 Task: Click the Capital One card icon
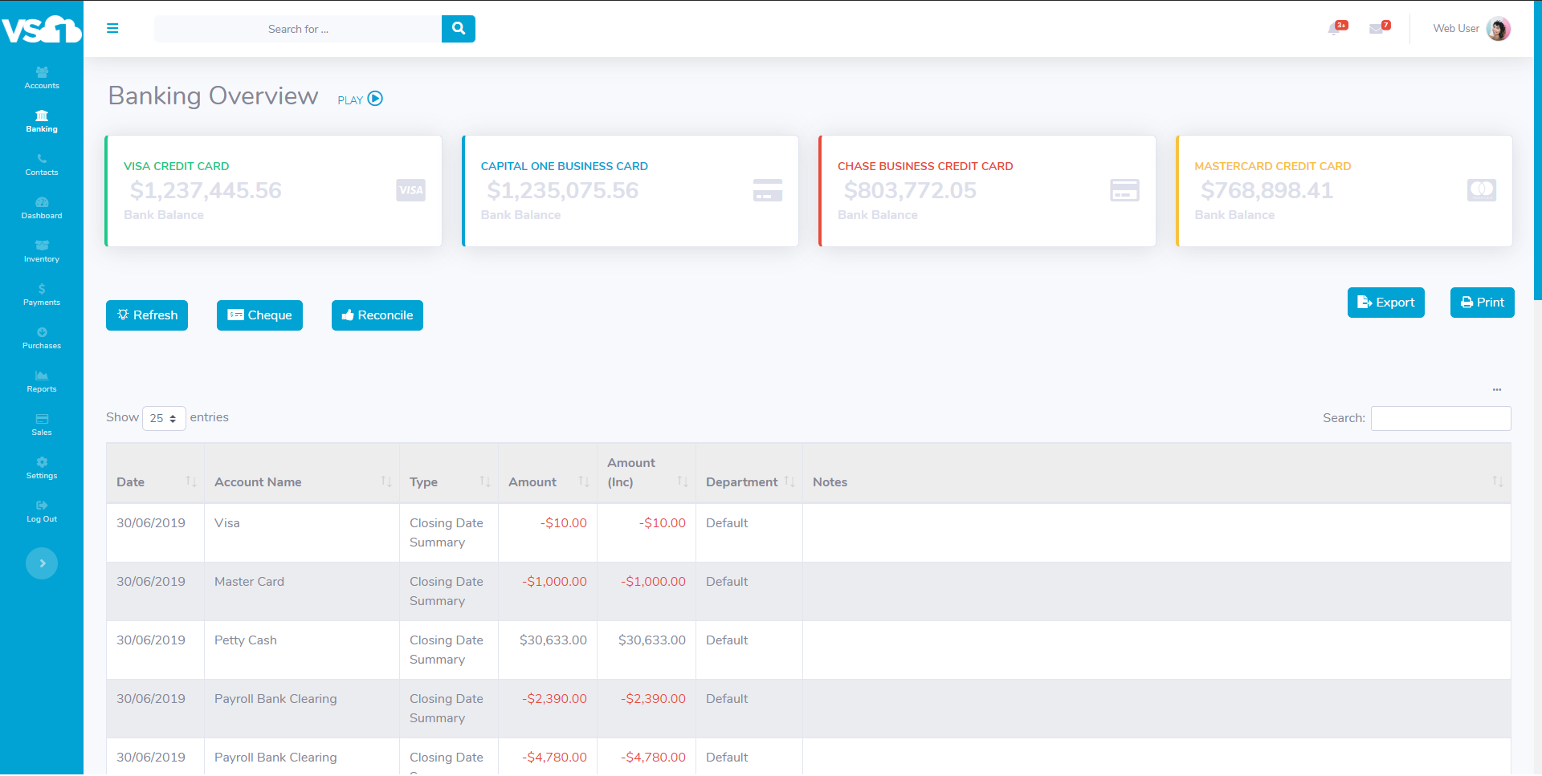tap(768, 190)
